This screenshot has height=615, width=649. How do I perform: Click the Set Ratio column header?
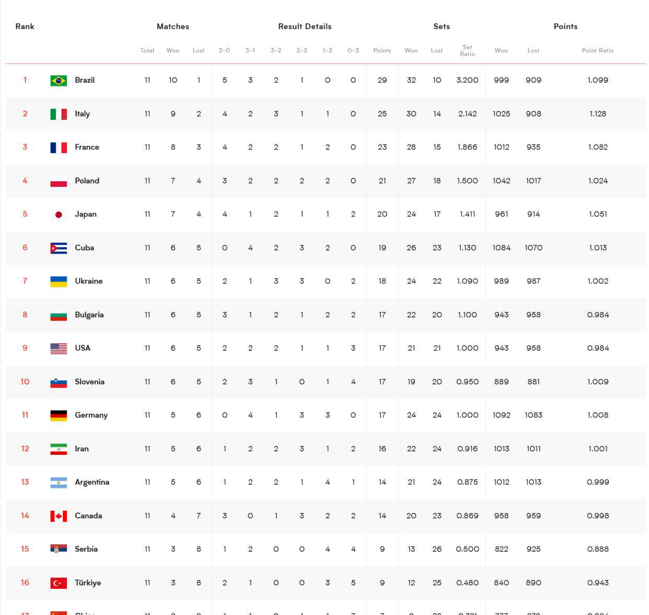click(x=467, y=51)
